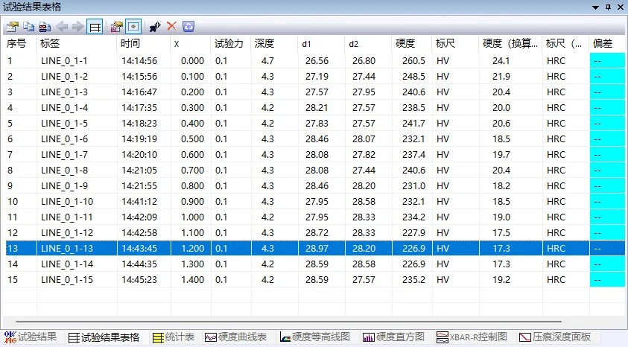Click X value 0.200
The height and width of the screenshot is (347, 628).
pos(192,92)
